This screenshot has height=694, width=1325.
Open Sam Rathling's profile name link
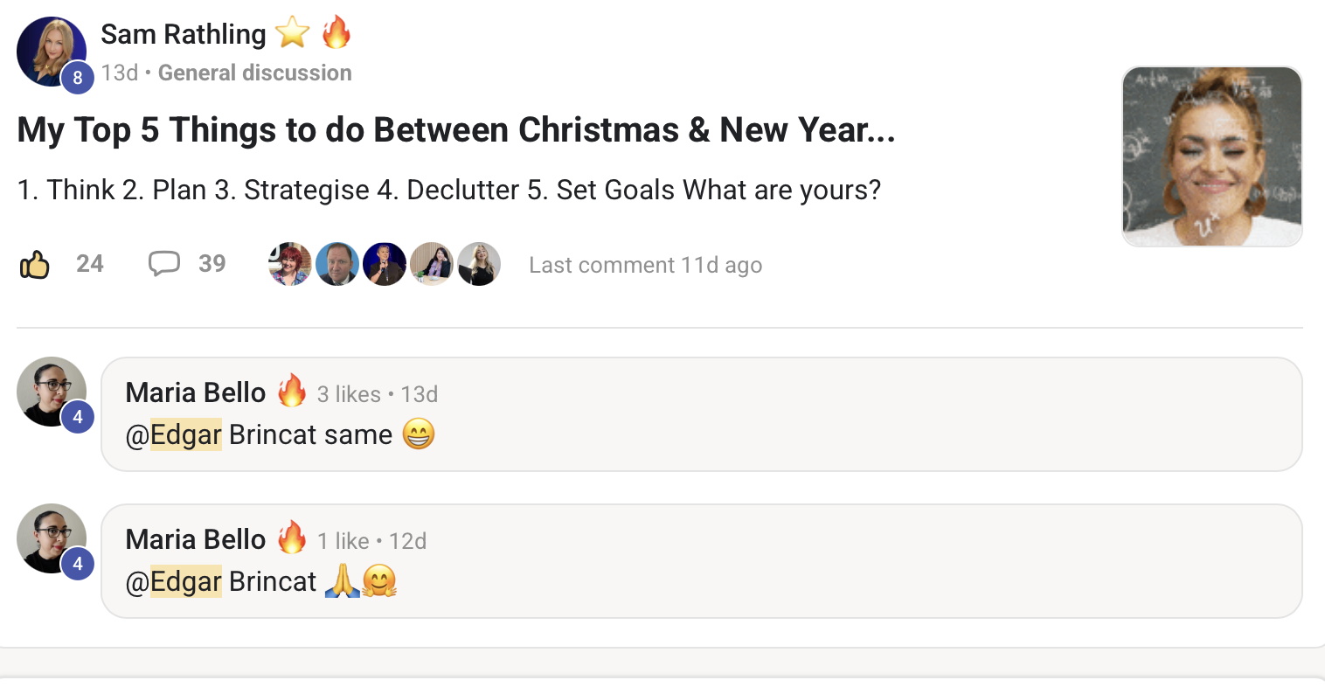[x=184, y=34]
